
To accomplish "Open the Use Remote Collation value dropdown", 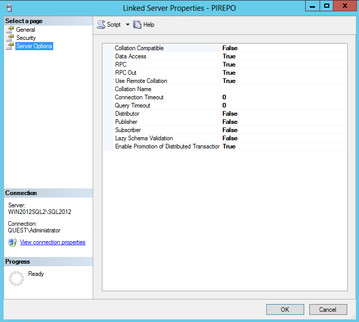I will coord(283,81).
